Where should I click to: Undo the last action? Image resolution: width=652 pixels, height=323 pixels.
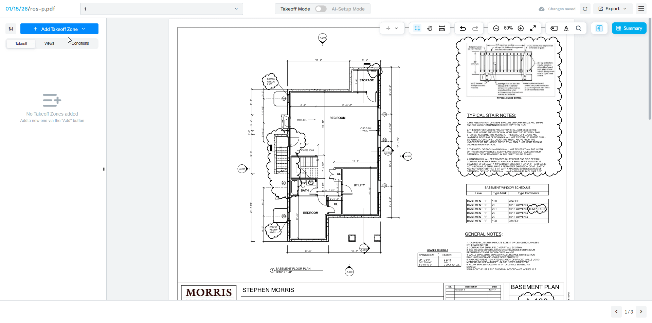(x=463, y=28)
